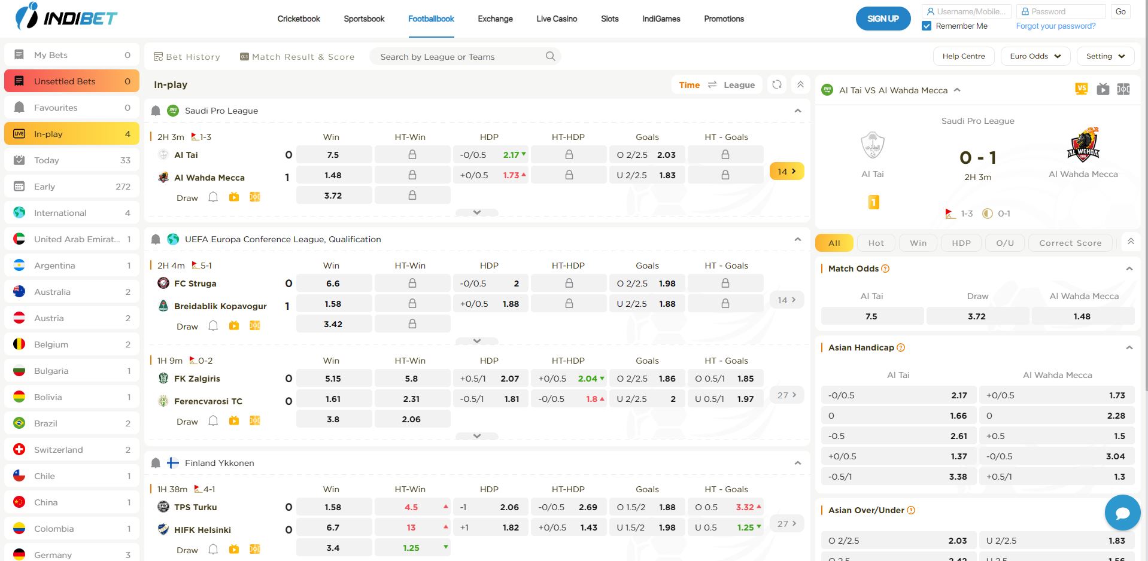1148x561 pixels.
Task: Click Match Odds help question icon
Action: (x=886, y=269)
